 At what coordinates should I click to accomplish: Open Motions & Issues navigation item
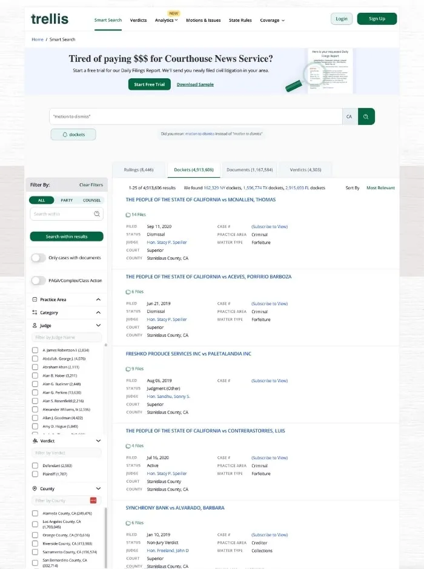[204, 21]
